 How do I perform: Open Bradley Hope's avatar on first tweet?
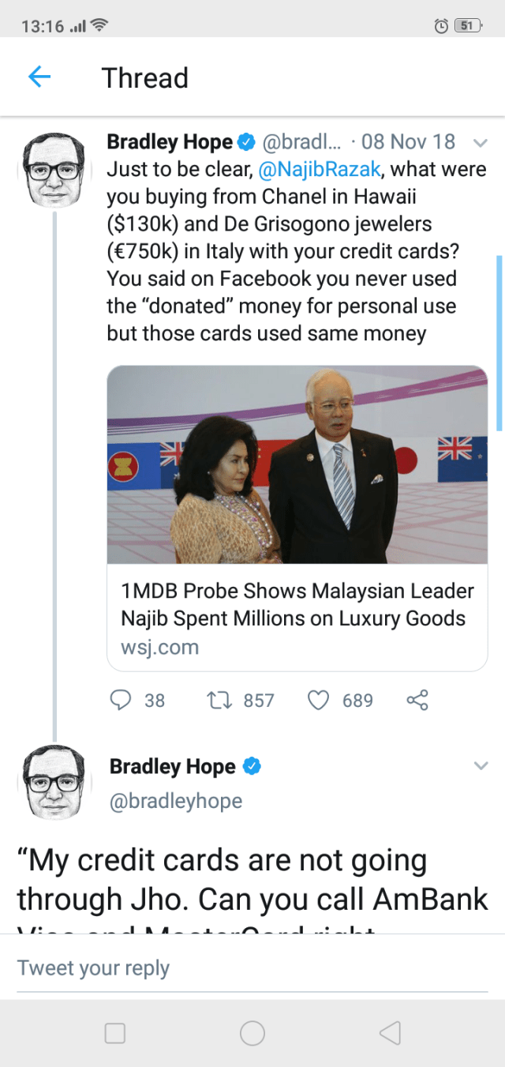point(54,168)
